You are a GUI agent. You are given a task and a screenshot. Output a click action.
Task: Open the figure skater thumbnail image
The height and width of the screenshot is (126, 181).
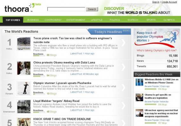(24, 88)
